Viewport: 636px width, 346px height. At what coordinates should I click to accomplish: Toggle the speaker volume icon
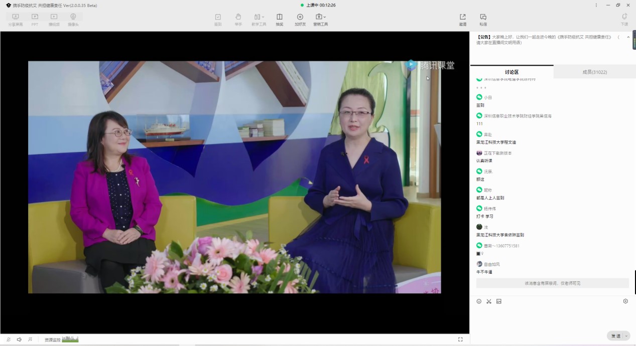point(19,339)
